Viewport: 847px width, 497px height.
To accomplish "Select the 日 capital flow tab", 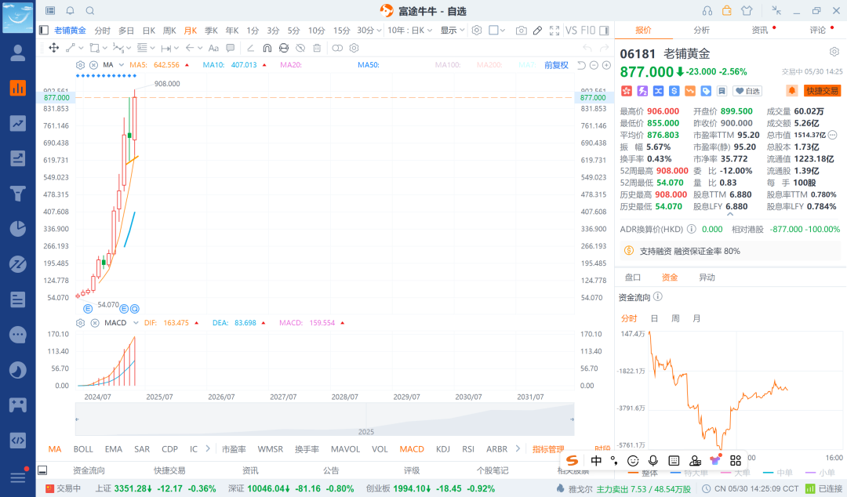I will [x=654, y=318].
